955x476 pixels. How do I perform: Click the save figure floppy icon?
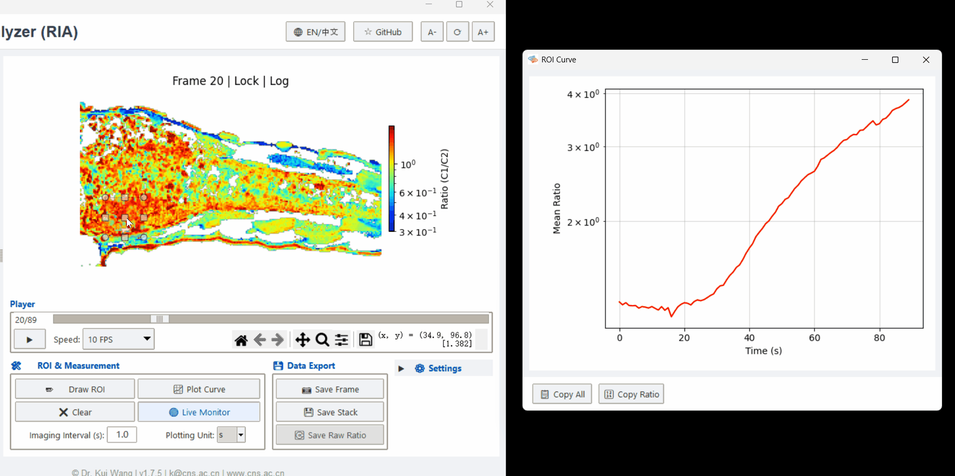point(365,340)
